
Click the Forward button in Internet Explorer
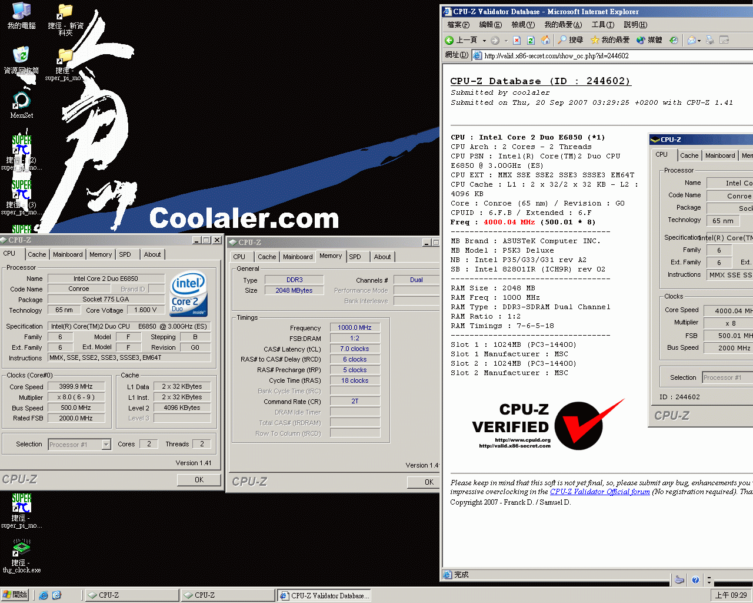tap(495, 40)
